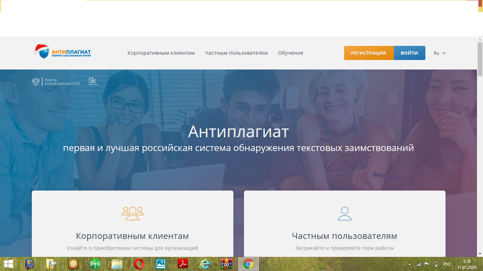This screenshot has width=483, height=271.
Task: Open the Корпоративным клиентам card heading
Action: (132, 236)
